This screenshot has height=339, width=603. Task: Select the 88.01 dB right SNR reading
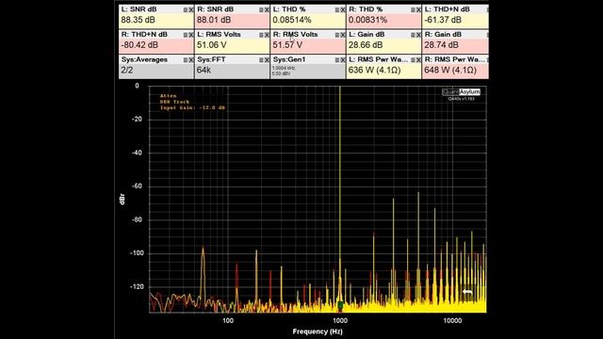(214, 20)
